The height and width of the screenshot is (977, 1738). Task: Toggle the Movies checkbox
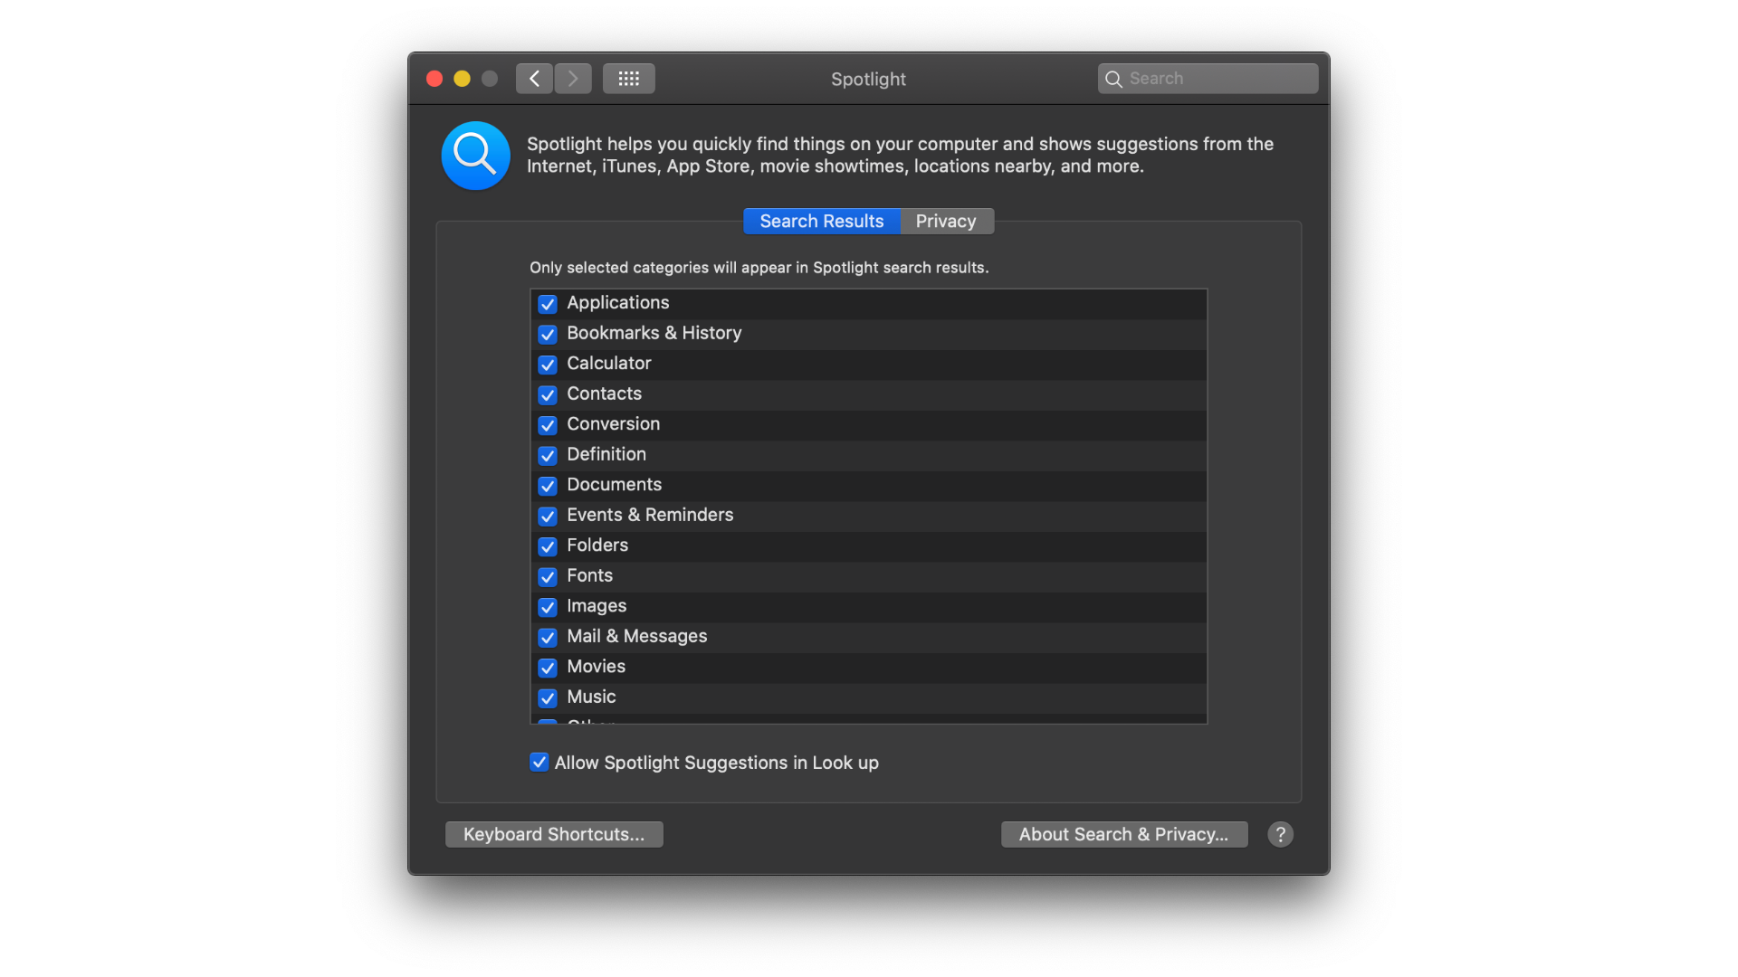point(547,668)
